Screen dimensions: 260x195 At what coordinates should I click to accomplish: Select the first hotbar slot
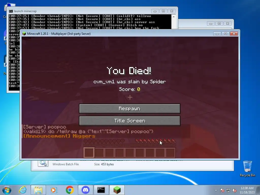coord(89,153)
